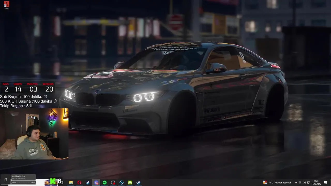Open Spotify from the taskbar

(104, 183)
